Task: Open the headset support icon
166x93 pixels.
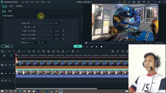Action: tap(129, 2)
